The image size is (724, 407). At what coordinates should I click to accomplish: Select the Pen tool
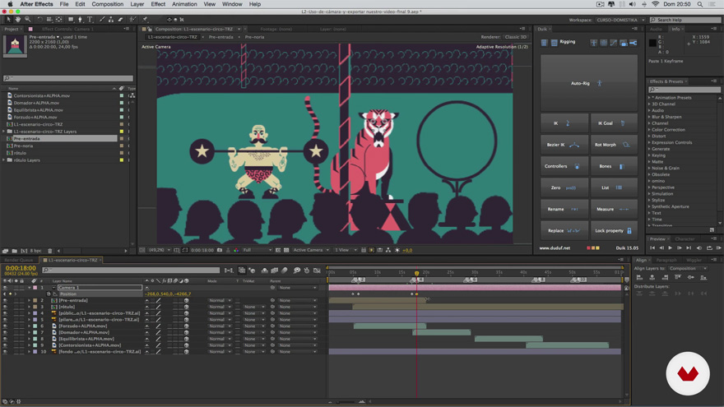pos(81,20)
